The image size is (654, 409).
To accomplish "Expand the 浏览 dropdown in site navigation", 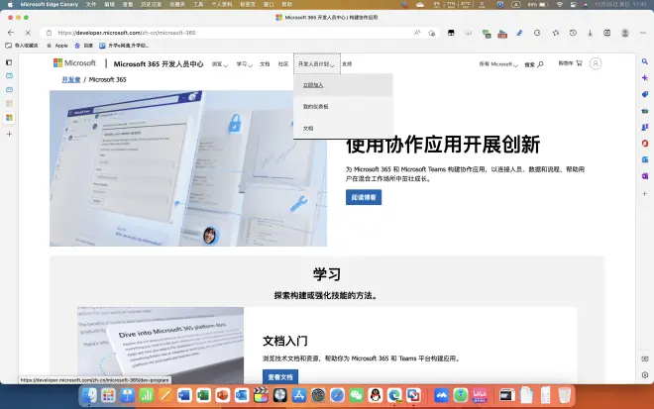I will point(219,64).
